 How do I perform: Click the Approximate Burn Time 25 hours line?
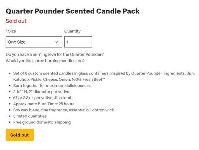pyautogui.click(x=44, y=104)
